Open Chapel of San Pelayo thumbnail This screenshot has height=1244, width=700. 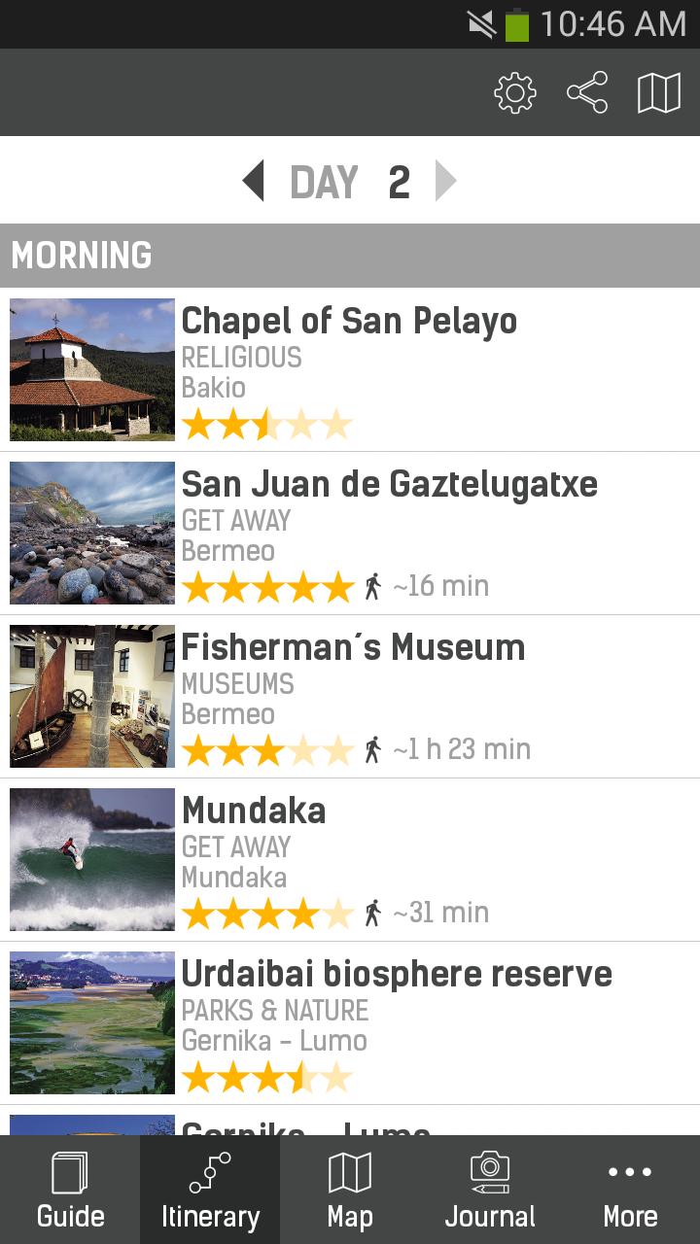click(92, 369)
